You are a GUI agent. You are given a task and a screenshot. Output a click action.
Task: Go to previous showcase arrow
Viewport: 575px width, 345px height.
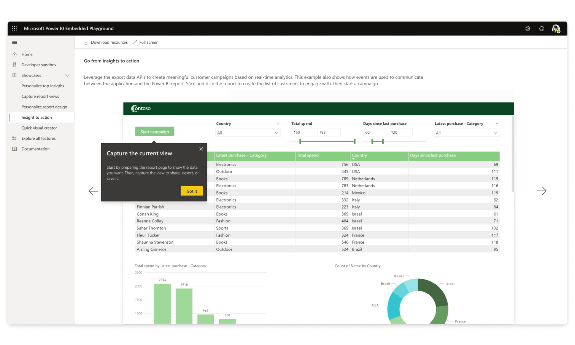(93, 191)
